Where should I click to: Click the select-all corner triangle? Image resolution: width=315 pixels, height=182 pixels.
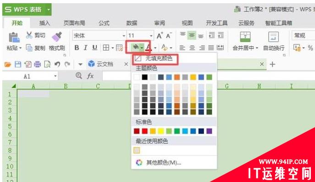(x=13, y=86)
